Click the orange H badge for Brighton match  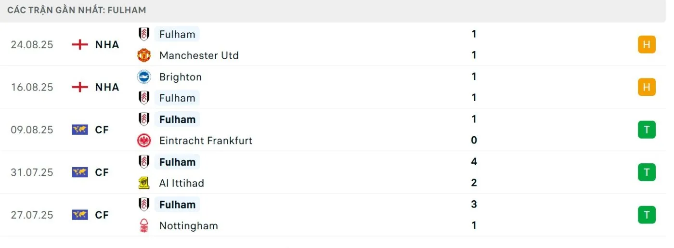pos(647,87)
